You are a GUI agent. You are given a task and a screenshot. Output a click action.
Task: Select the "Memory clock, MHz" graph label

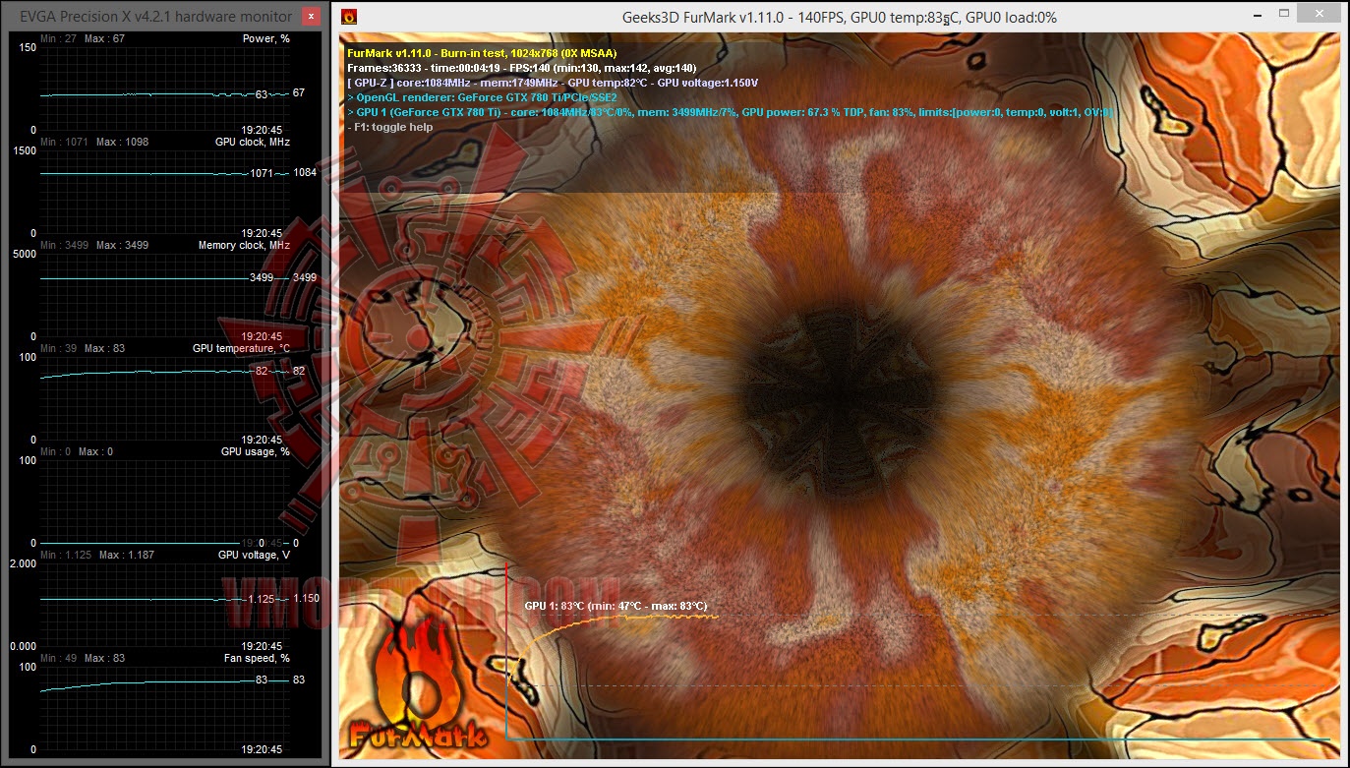[x=244, y=245]
